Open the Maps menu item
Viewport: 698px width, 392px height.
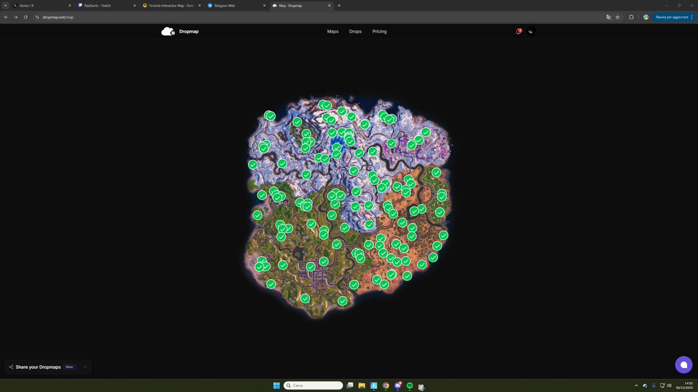[x=333, y=31]
